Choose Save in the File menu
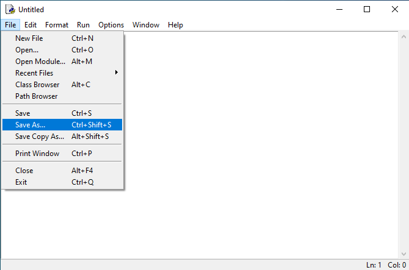 [x=62, y=113]
